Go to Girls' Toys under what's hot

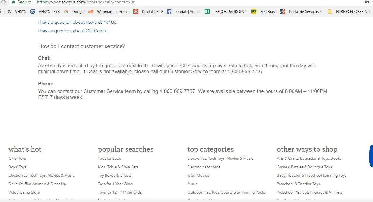pos(17,158)
